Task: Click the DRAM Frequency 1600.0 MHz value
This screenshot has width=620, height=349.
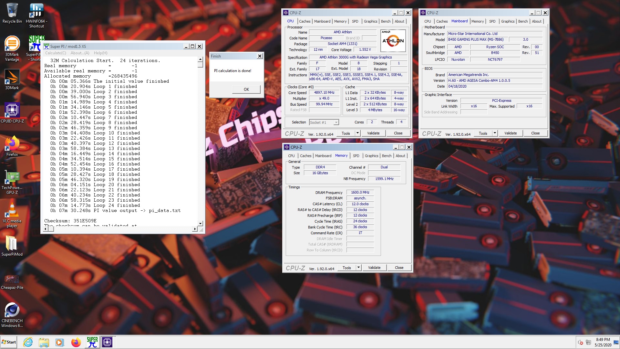Action: pyautogui.click(x=360, y=192)
